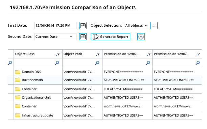Click filter icon on last Permission column
This screenshot has height=129, width=207.
198,54
